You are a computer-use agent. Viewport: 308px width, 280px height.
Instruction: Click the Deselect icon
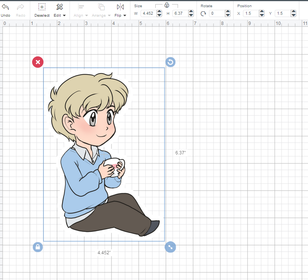[42, 7]
